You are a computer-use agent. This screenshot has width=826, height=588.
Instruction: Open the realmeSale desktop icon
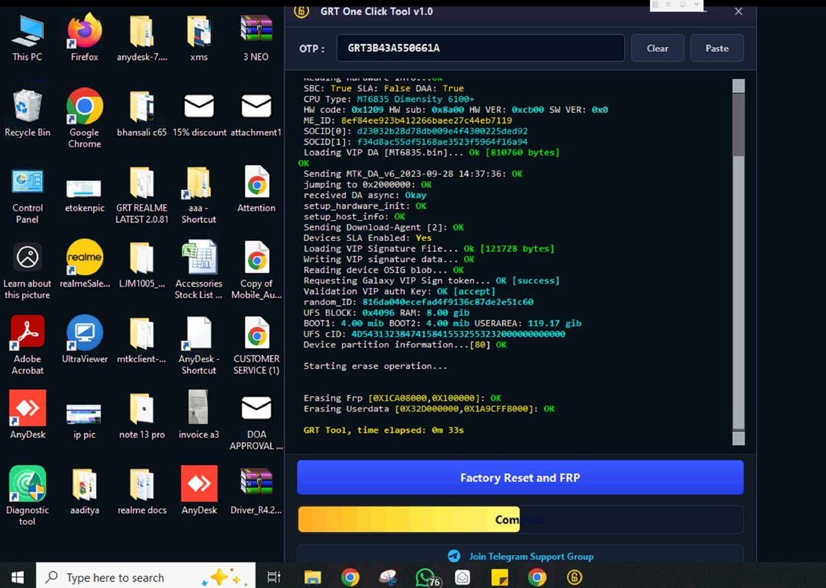coord(85,263)
